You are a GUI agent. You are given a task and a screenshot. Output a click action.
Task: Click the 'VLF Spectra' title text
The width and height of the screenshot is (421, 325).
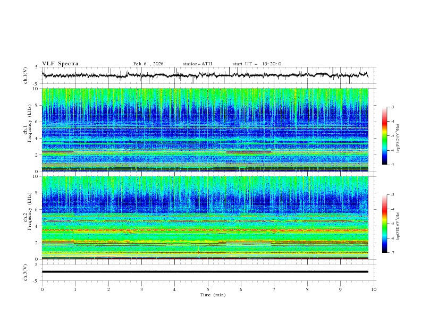[60, 64]
